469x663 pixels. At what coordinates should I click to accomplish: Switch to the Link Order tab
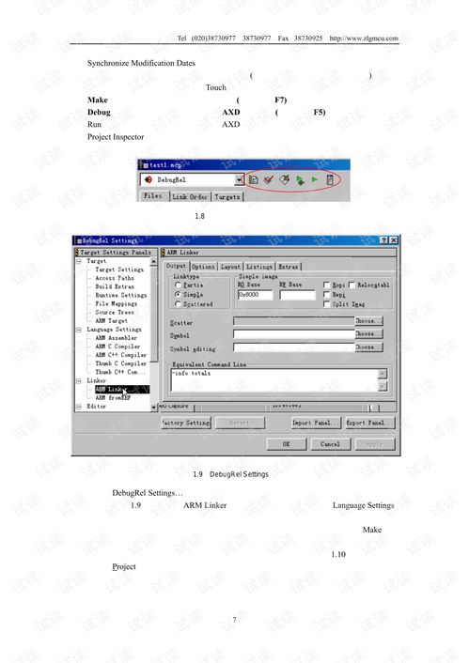pos(190,196)
